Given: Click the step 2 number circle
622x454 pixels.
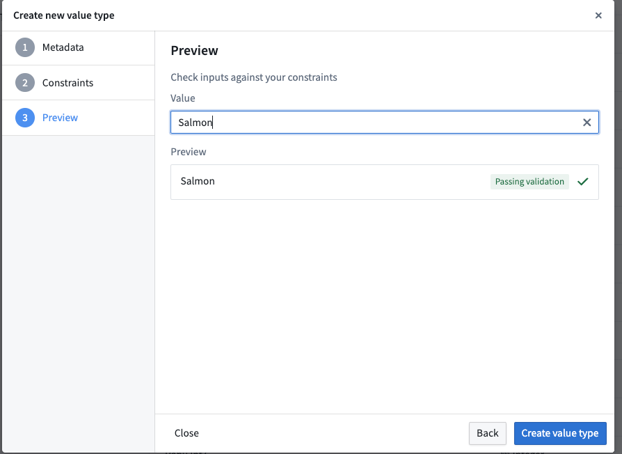Looking at the screenshot, I should point(25,83).
